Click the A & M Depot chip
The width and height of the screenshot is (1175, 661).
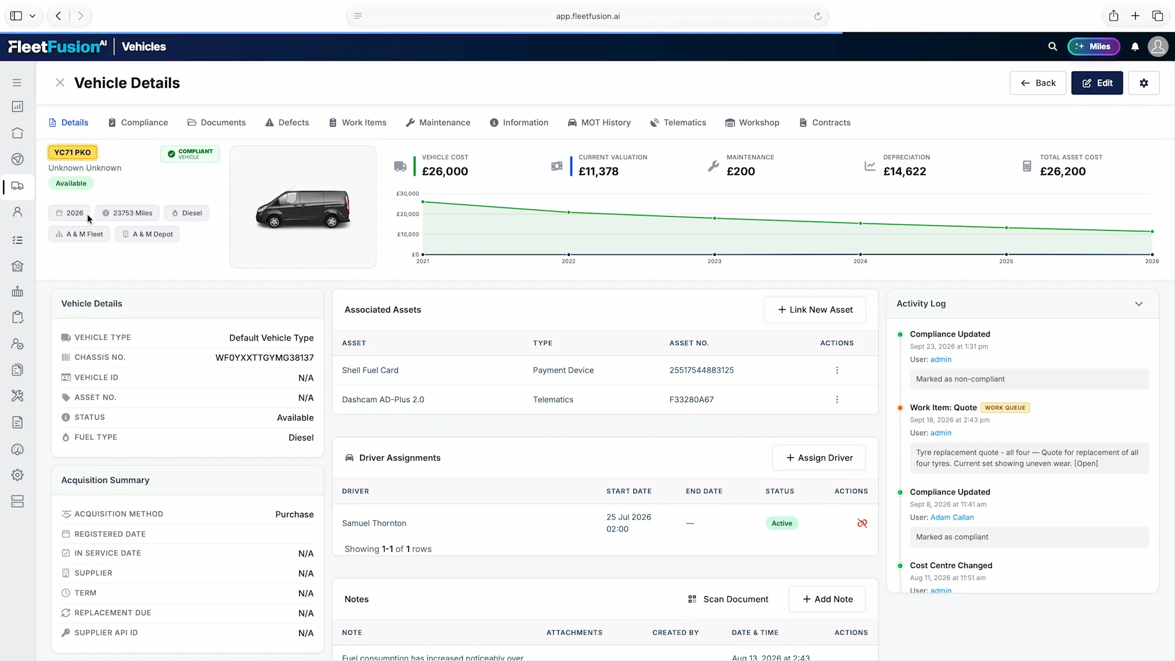[x=147, y=234]
